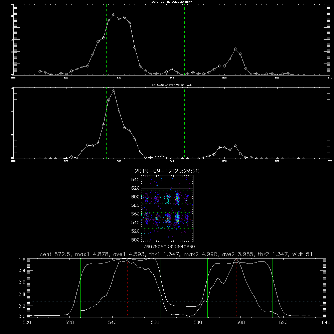Click the bottom plot x-axis label 640
334x334 pixels.
tap(326, 323)
